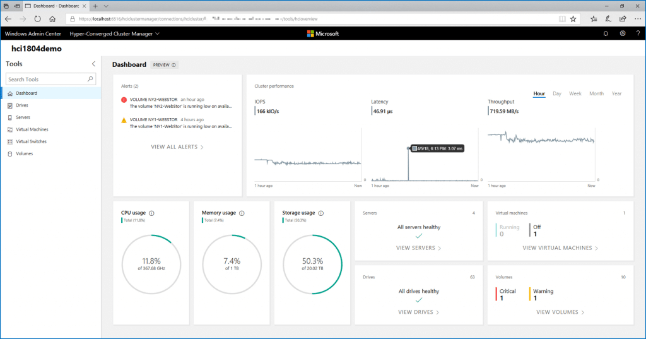646x339 pixels.
Task: Click the IOPS performance chart
Action: click(x=308, y=155)
